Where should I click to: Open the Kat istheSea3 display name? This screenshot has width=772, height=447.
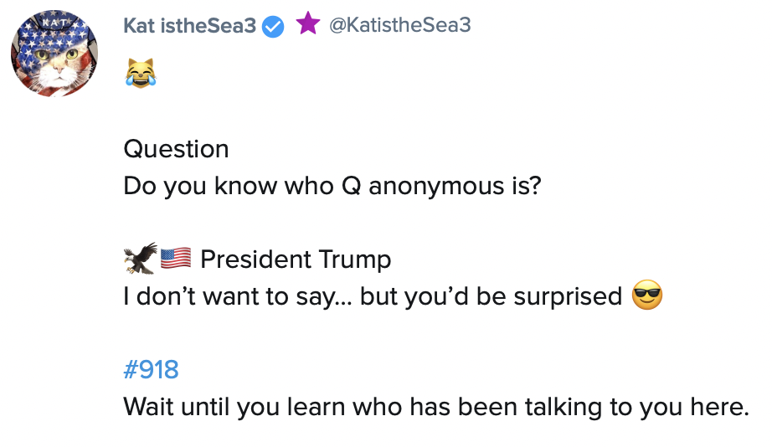189,25
